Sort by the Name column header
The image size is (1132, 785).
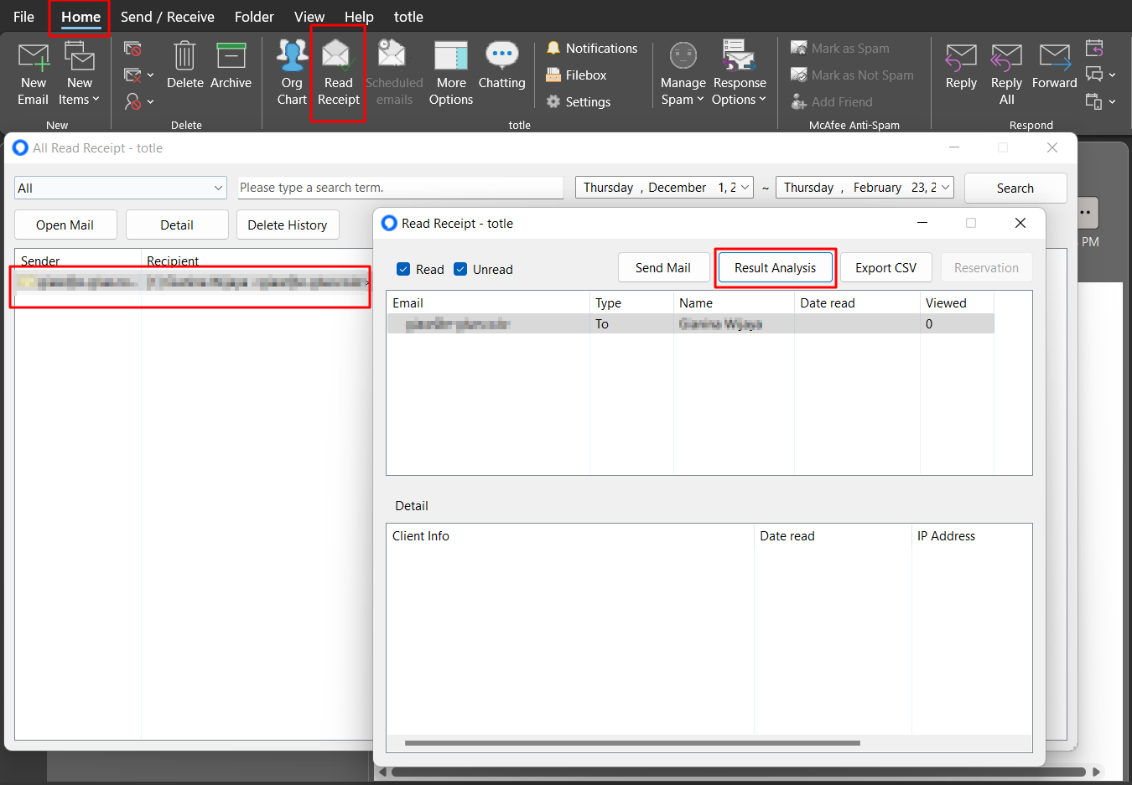pos(734,303)
